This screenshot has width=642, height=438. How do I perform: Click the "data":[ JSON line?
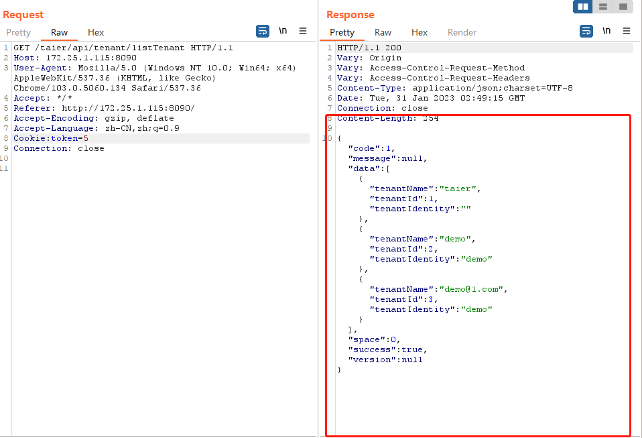369,168
